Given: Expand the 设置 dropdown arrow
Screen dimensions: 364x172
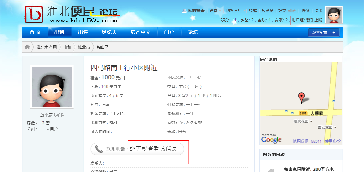Looking at the screenshot, I should [220, 11].
